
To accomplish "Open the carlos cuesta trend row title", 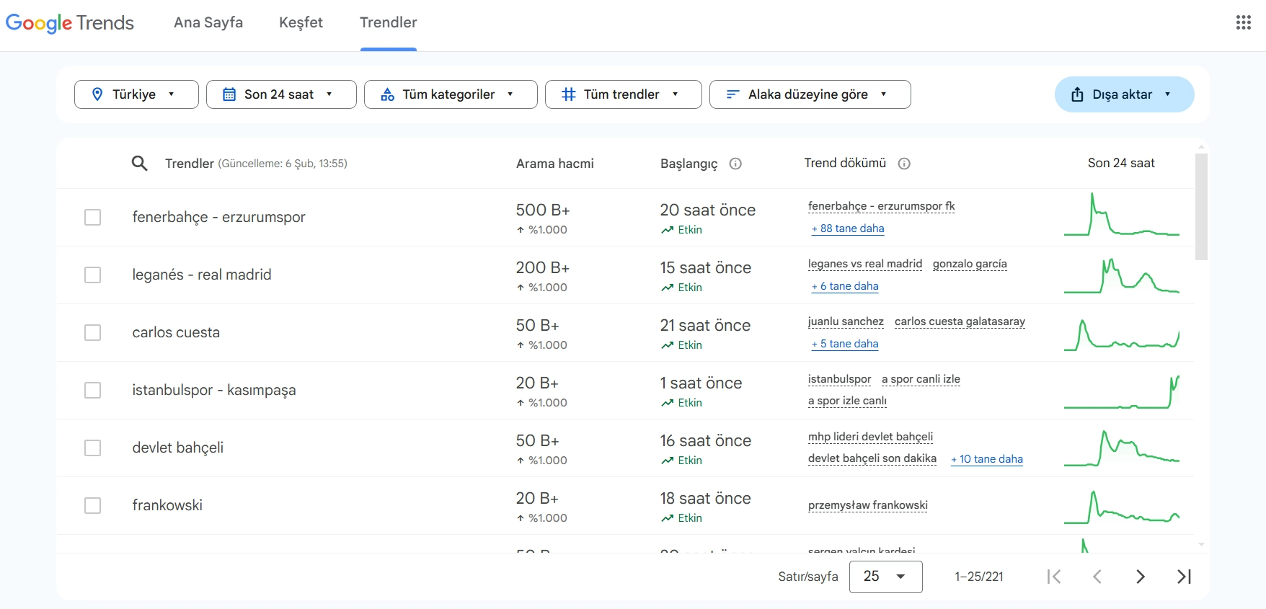I will [x=176, y=332].
